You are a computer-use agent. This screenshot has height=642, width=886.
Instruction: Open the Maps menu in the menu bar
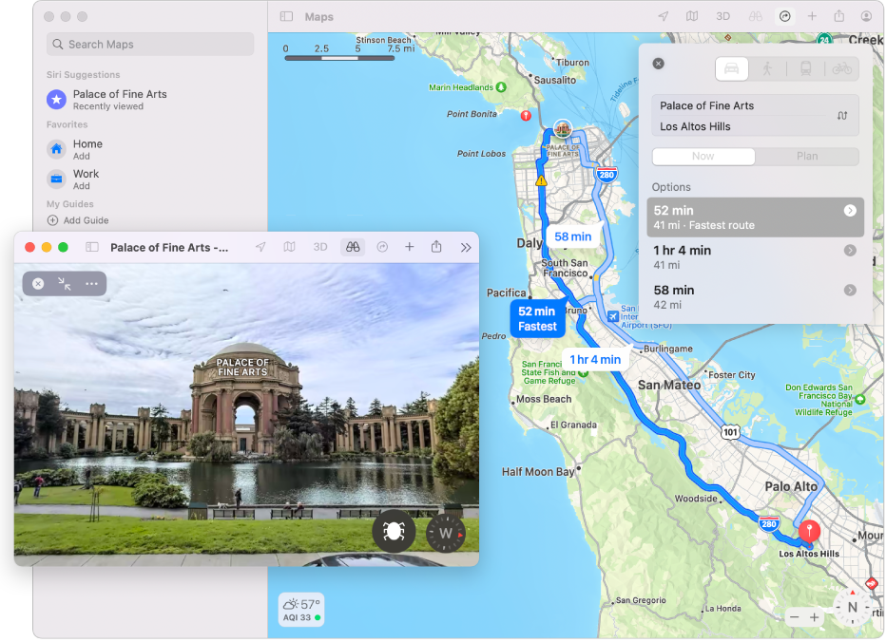point(318,16)
